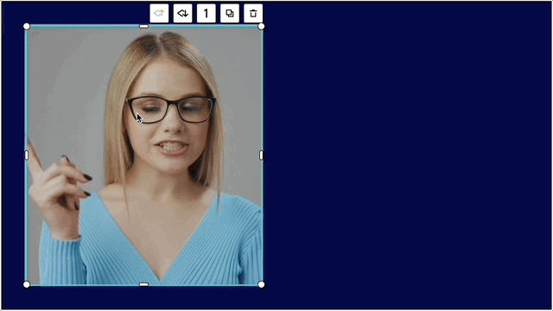Click the left edge middle crop handle
The width and height of the screenshot is (553, 311).
(x=27, y=155)
